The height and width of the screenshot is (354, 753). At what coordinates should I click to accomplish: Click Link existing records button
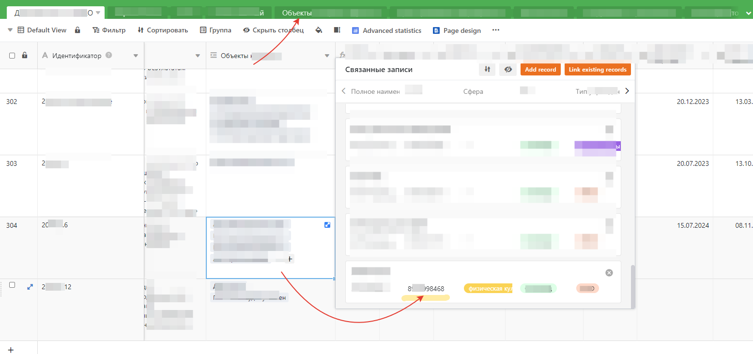[597, 70]
